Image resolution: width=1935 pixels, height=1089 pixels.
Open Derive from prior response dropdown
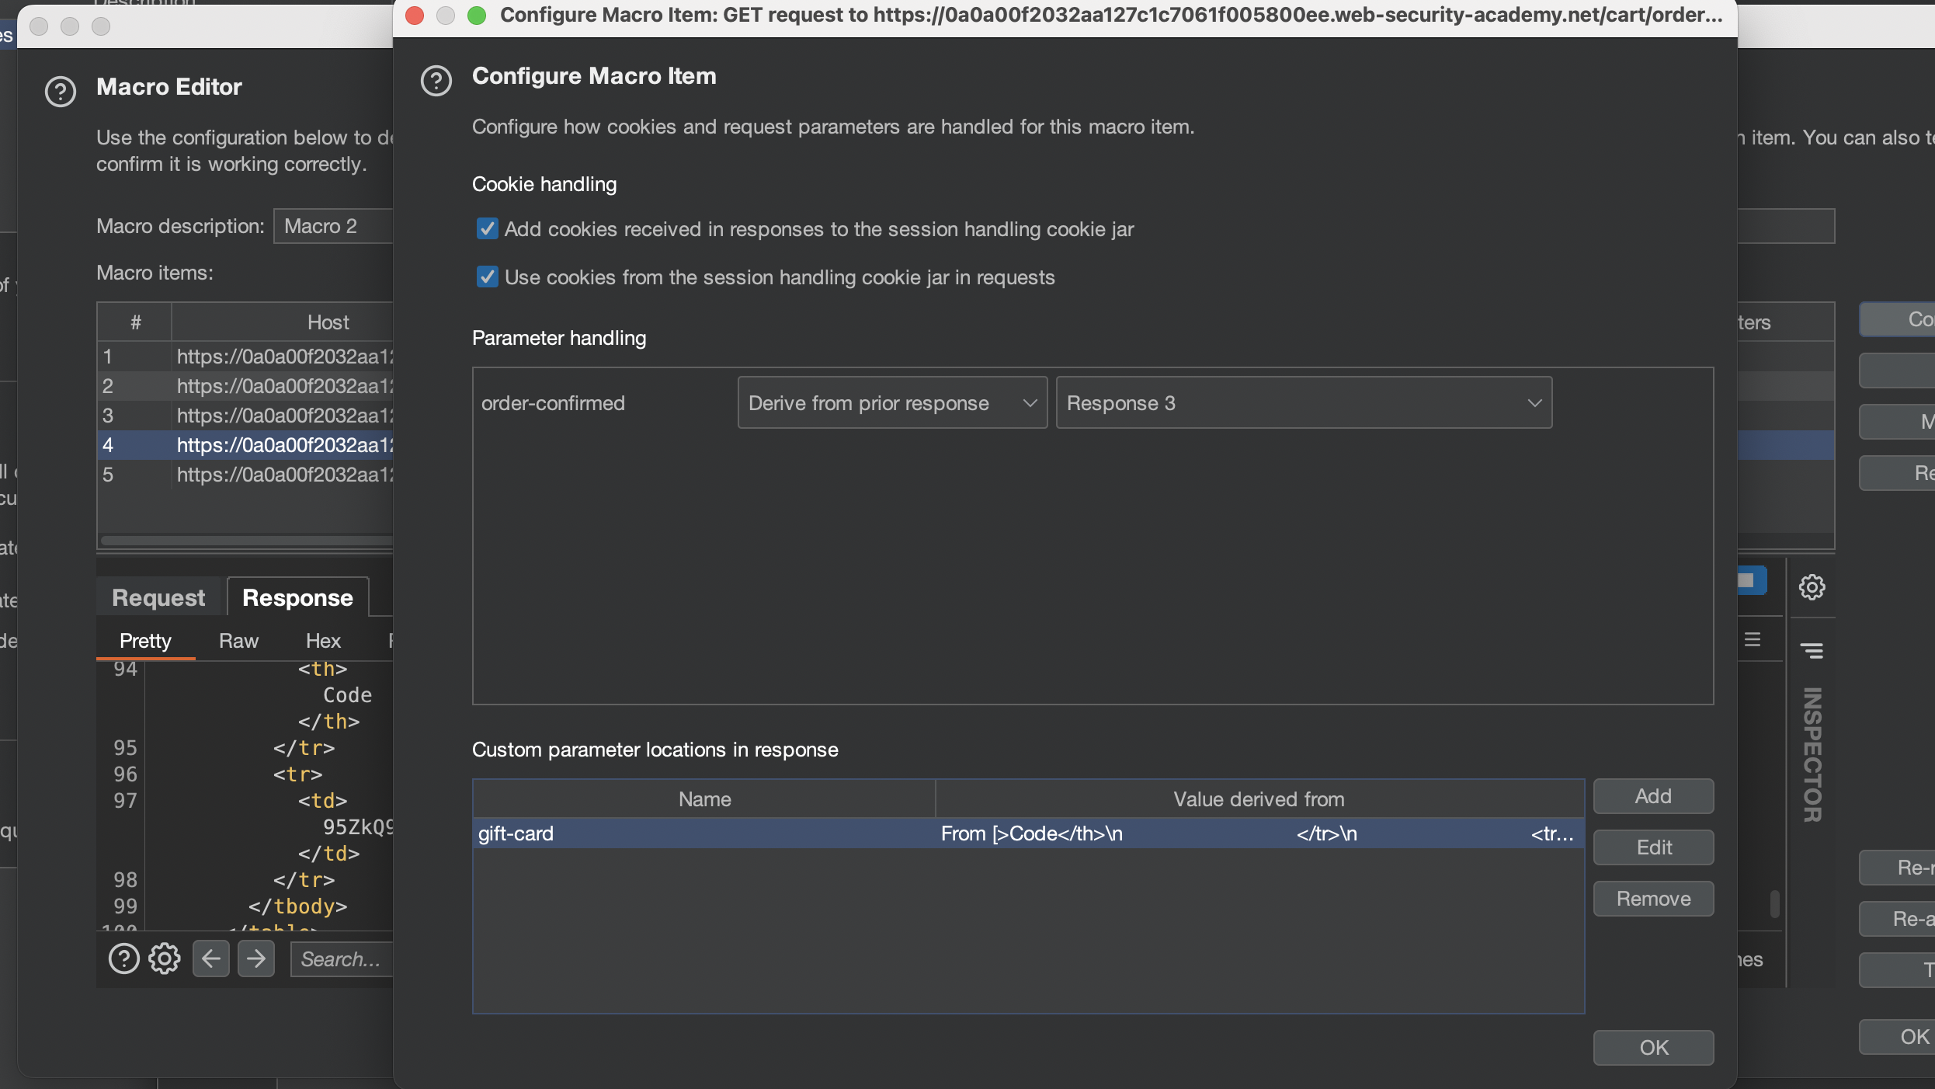click(x=891, y=403)
